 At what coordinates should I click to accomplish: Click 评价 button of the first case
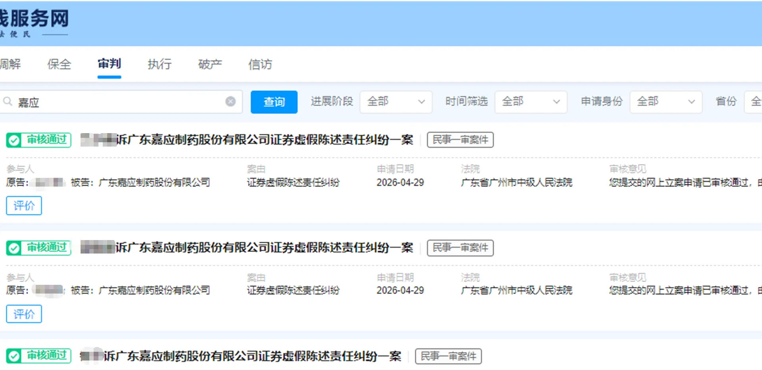(24, 206)
